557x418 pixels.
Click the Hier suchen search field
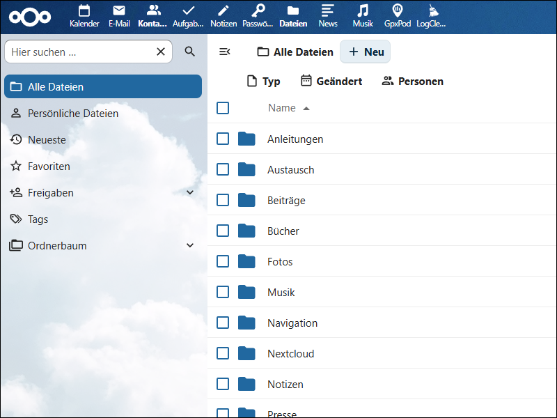(80, 52)
